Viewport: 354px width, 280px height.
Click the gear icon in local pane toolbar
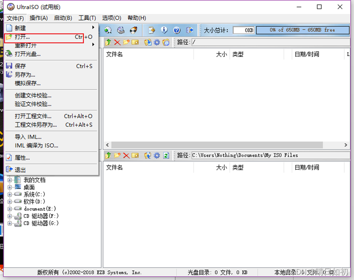coord(157,156)
